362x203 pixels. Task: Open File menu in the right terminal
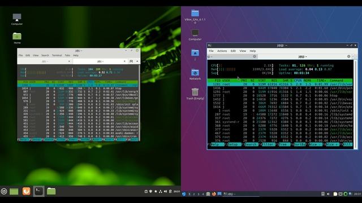(211, 51)
